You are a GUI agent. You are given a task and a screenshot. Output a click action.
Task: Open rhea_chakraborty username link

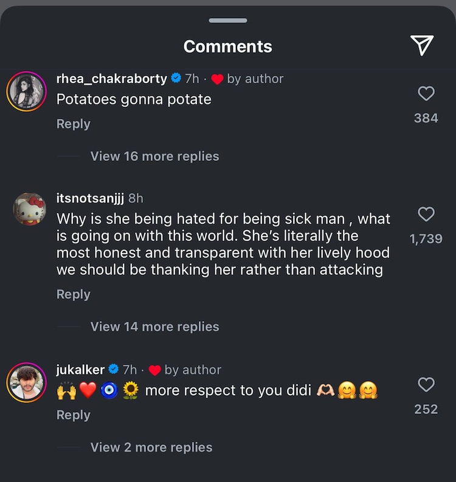[111, 78]
